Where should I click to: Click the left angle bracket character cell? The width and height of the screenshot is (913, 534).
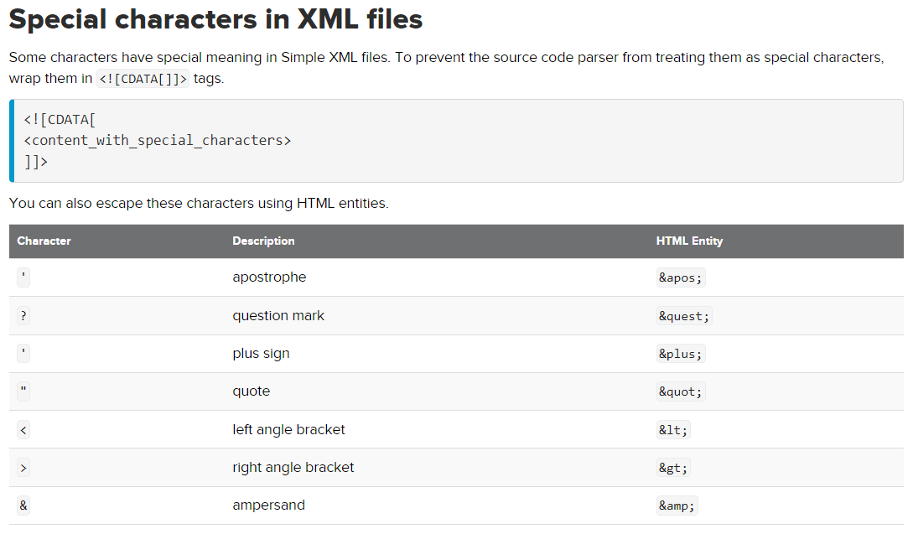coord(23,430)
